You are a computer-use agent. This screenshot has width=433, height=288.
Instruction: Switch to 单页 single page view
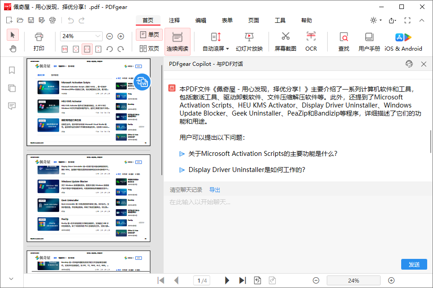pyautogui.click(x=149, y=35)
